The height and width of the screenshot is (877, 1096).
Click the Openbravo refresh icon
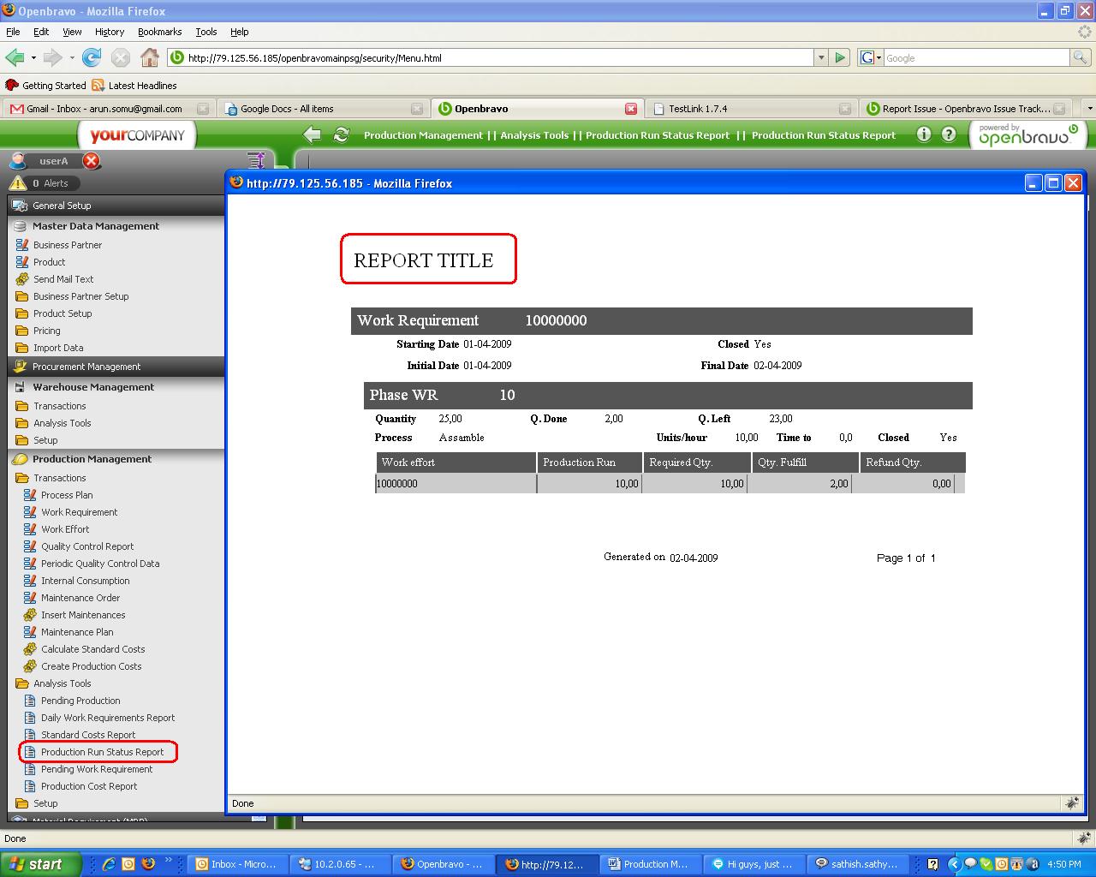coord(341,134)
